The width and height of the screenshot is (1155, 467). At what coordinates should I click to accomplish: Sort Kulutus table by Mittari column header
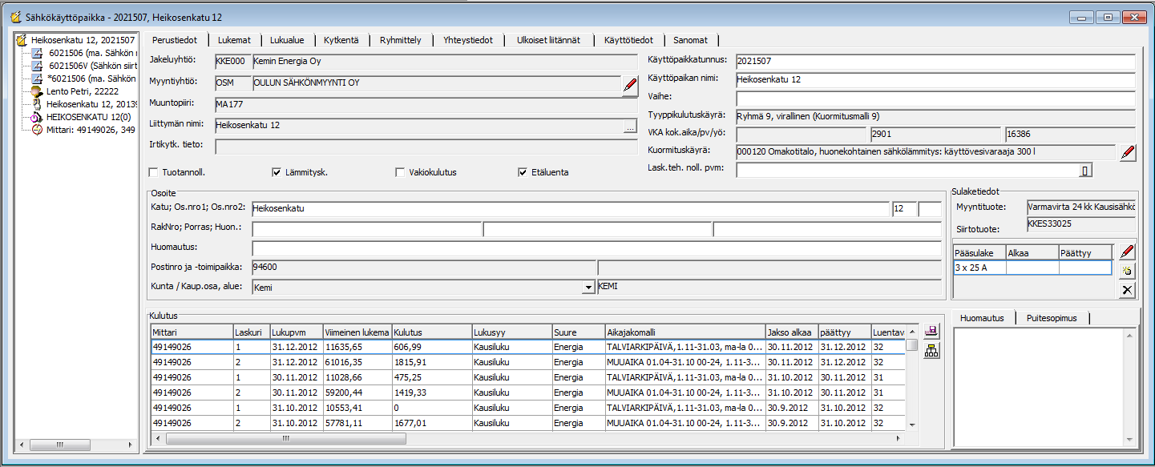[x=192, y=332]
